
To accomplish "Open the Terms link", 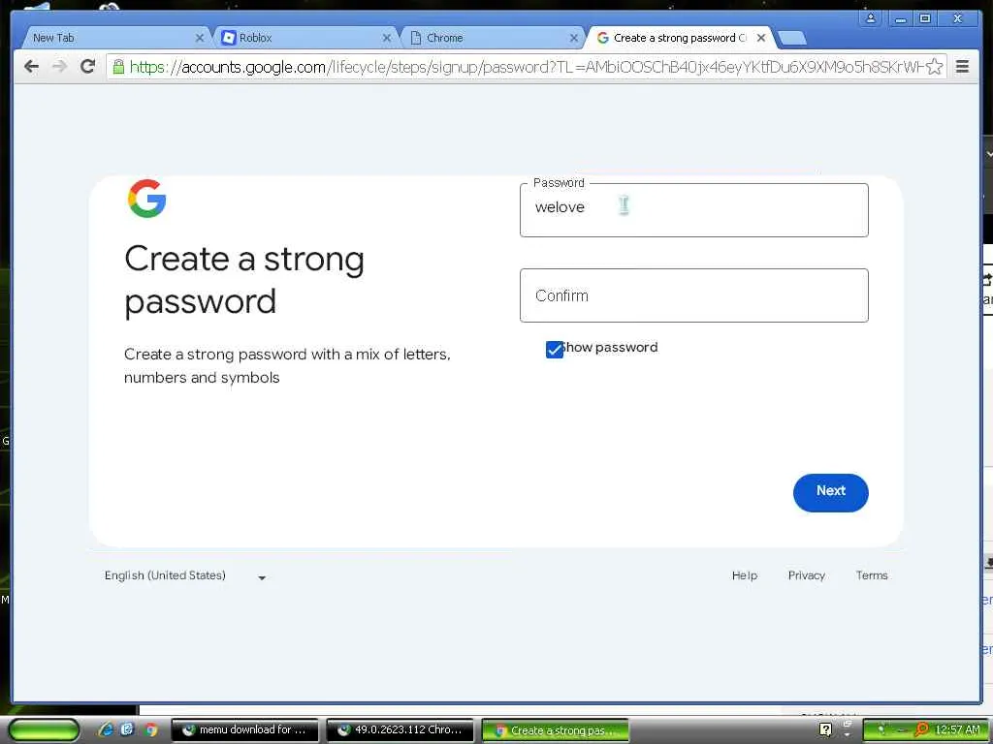I will pyautogui.click(x=872, y=575).
